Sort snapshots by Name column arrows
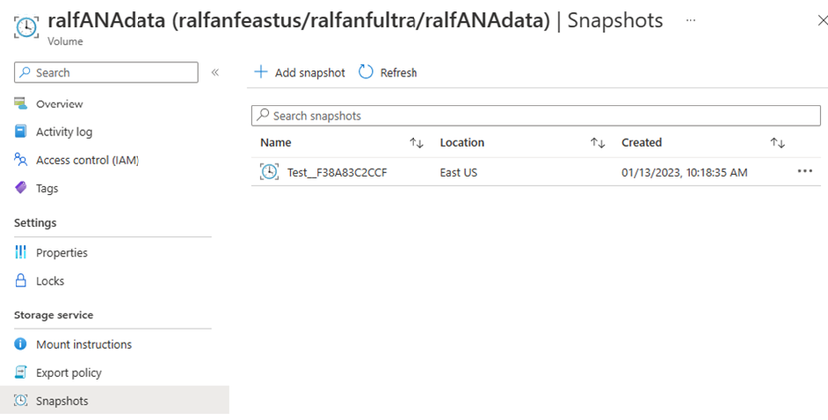Viewport: 828px width, 420px height. [416, 143]
